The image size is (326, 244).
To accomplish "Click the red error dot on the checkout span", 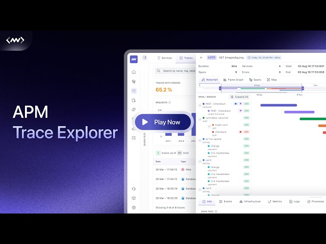I will pos(240,132).
